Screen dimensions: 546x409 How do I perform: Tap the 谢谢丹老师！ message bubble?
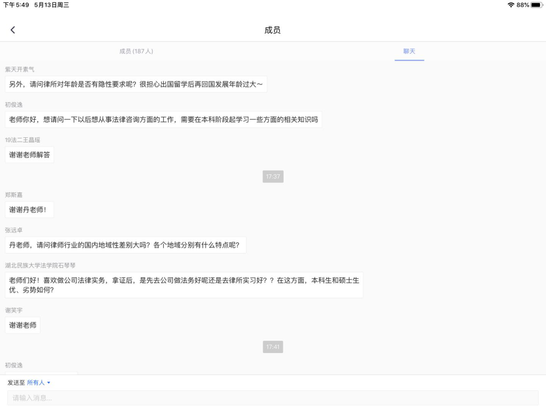point(29,210)
